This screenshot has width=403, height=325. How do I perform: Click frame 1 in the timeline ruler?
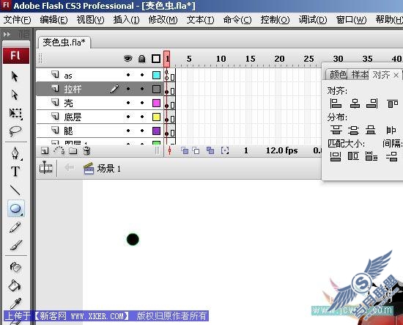(x=167, y=59)
